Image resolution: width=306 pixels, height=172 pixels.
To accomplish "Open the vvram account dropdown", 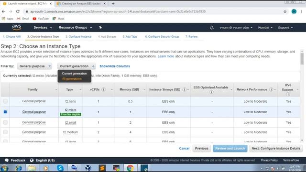I will [x=236, y=28].
